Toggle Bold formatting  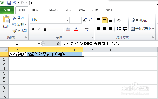coord(33,29)
